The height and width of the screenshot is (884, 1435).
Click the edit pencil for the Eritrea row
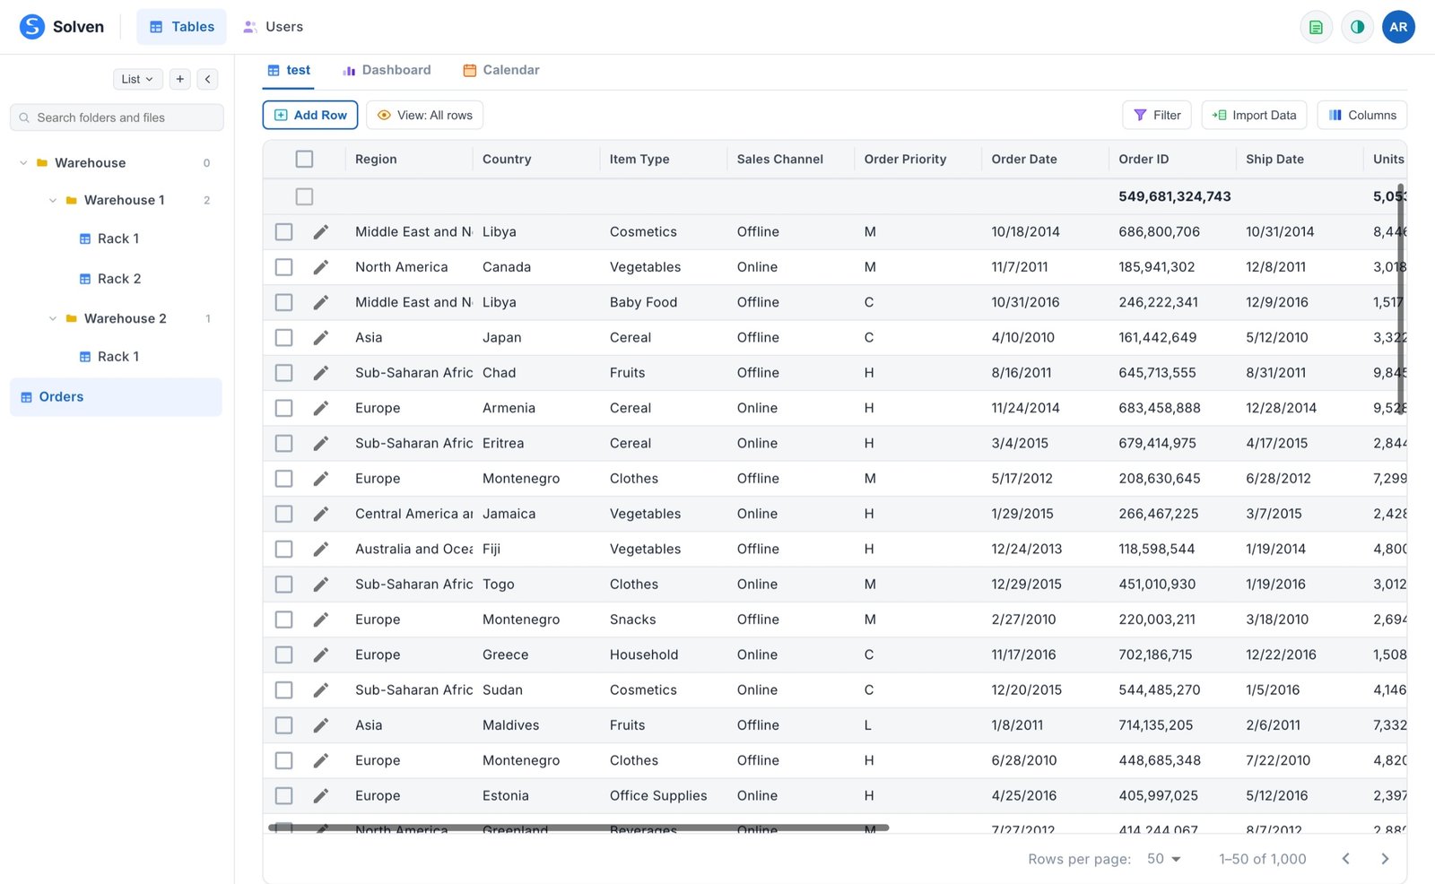coord(320,444)
